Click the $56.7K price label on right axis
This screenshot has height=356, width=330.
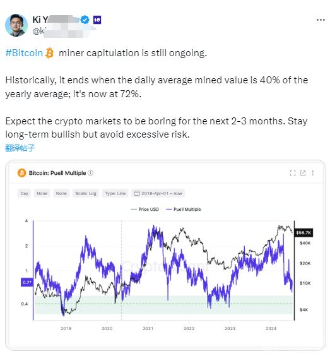(x=303, y=233)
